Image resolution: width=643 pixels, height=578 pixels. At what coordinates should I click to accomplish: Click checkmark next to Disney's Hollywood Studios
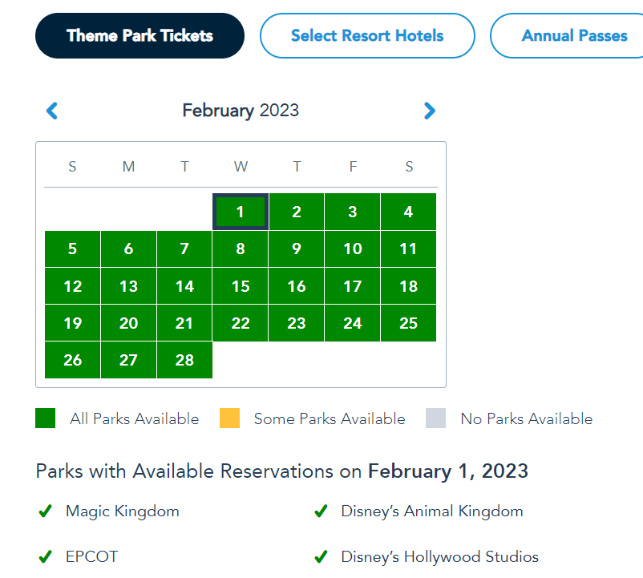[x=321, y=557]
